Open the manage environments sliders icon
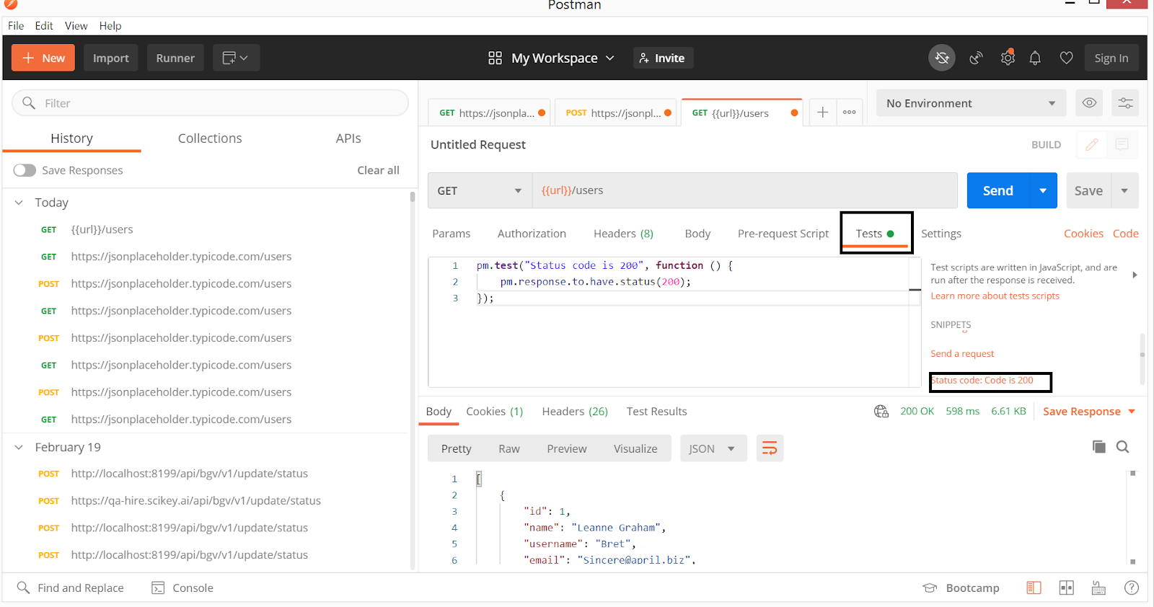The height and width of the screenshot is (607, 1154). [x=1125, y=103]
